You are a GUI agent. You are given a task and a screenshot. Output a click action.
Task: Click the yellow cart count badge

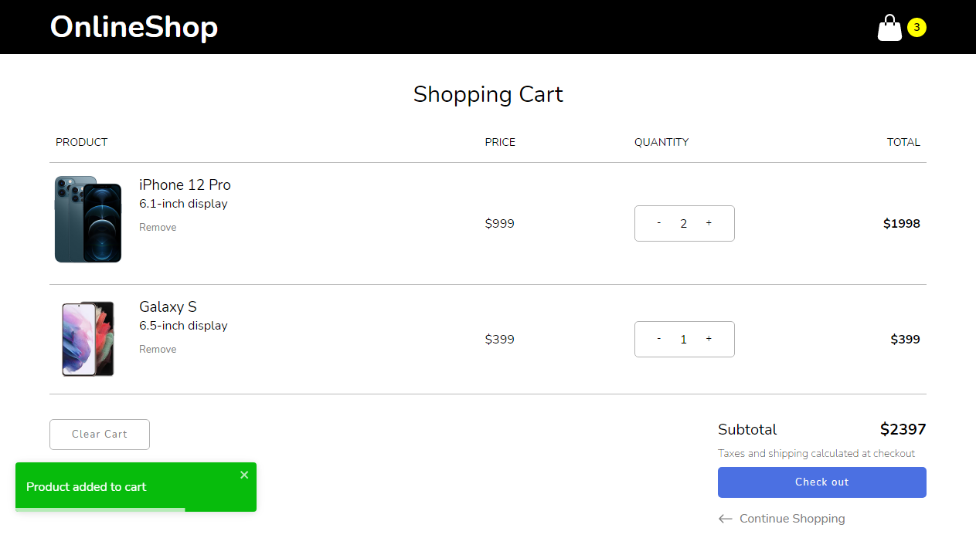[916, 28]
